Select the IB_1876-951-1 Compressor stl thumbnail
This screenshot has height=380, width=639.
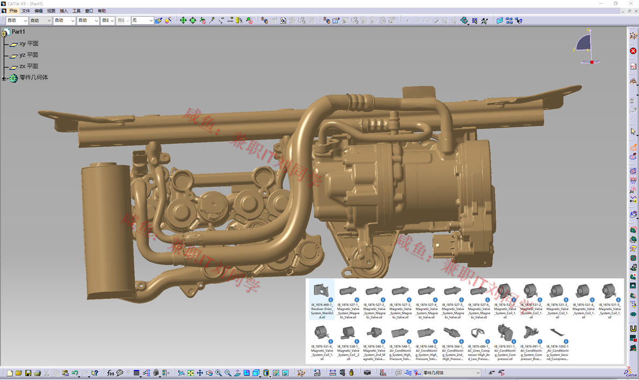coord(504,333)
